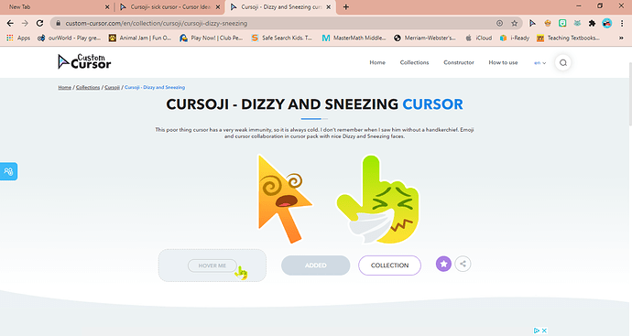This screenshot has width=632, height=336.
Task: Open Collections in site navigation
Action: [x=414, y=62]
